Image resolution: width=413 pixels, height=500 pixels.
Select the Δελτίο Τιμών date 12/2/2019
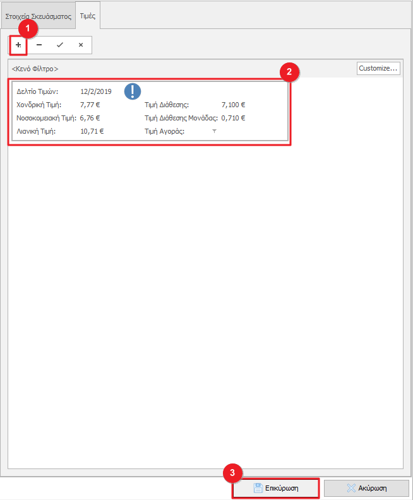click(x=96, y=92)
